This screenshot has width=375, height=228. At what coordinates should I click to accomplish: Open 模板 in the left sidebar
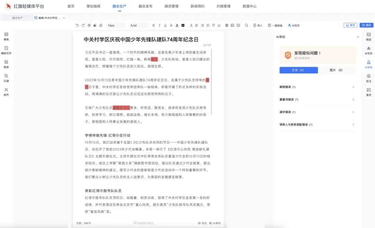point(6,36)
